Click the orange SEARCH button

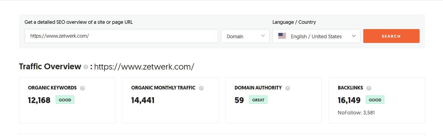(x=391, y=36)
